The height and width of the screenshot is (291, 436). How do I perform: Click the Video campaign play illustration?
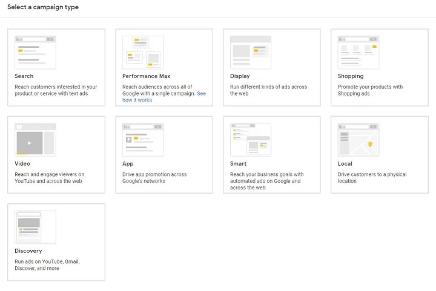tap(35, 140)
